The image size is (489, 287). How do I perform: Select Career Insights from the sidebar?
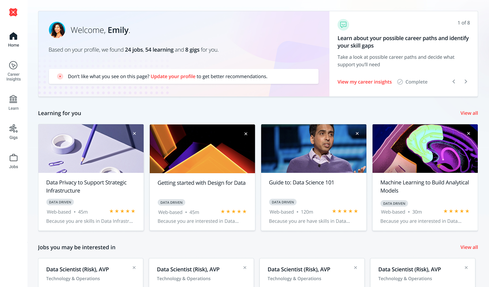point(13,70)
